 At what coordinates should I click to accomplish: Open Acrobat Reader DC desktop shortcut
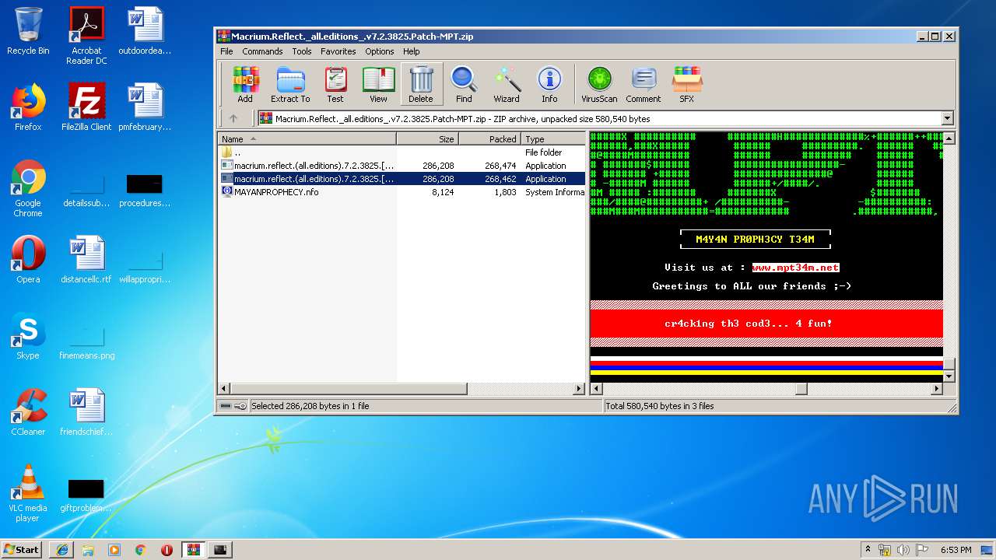coord(86,36)
